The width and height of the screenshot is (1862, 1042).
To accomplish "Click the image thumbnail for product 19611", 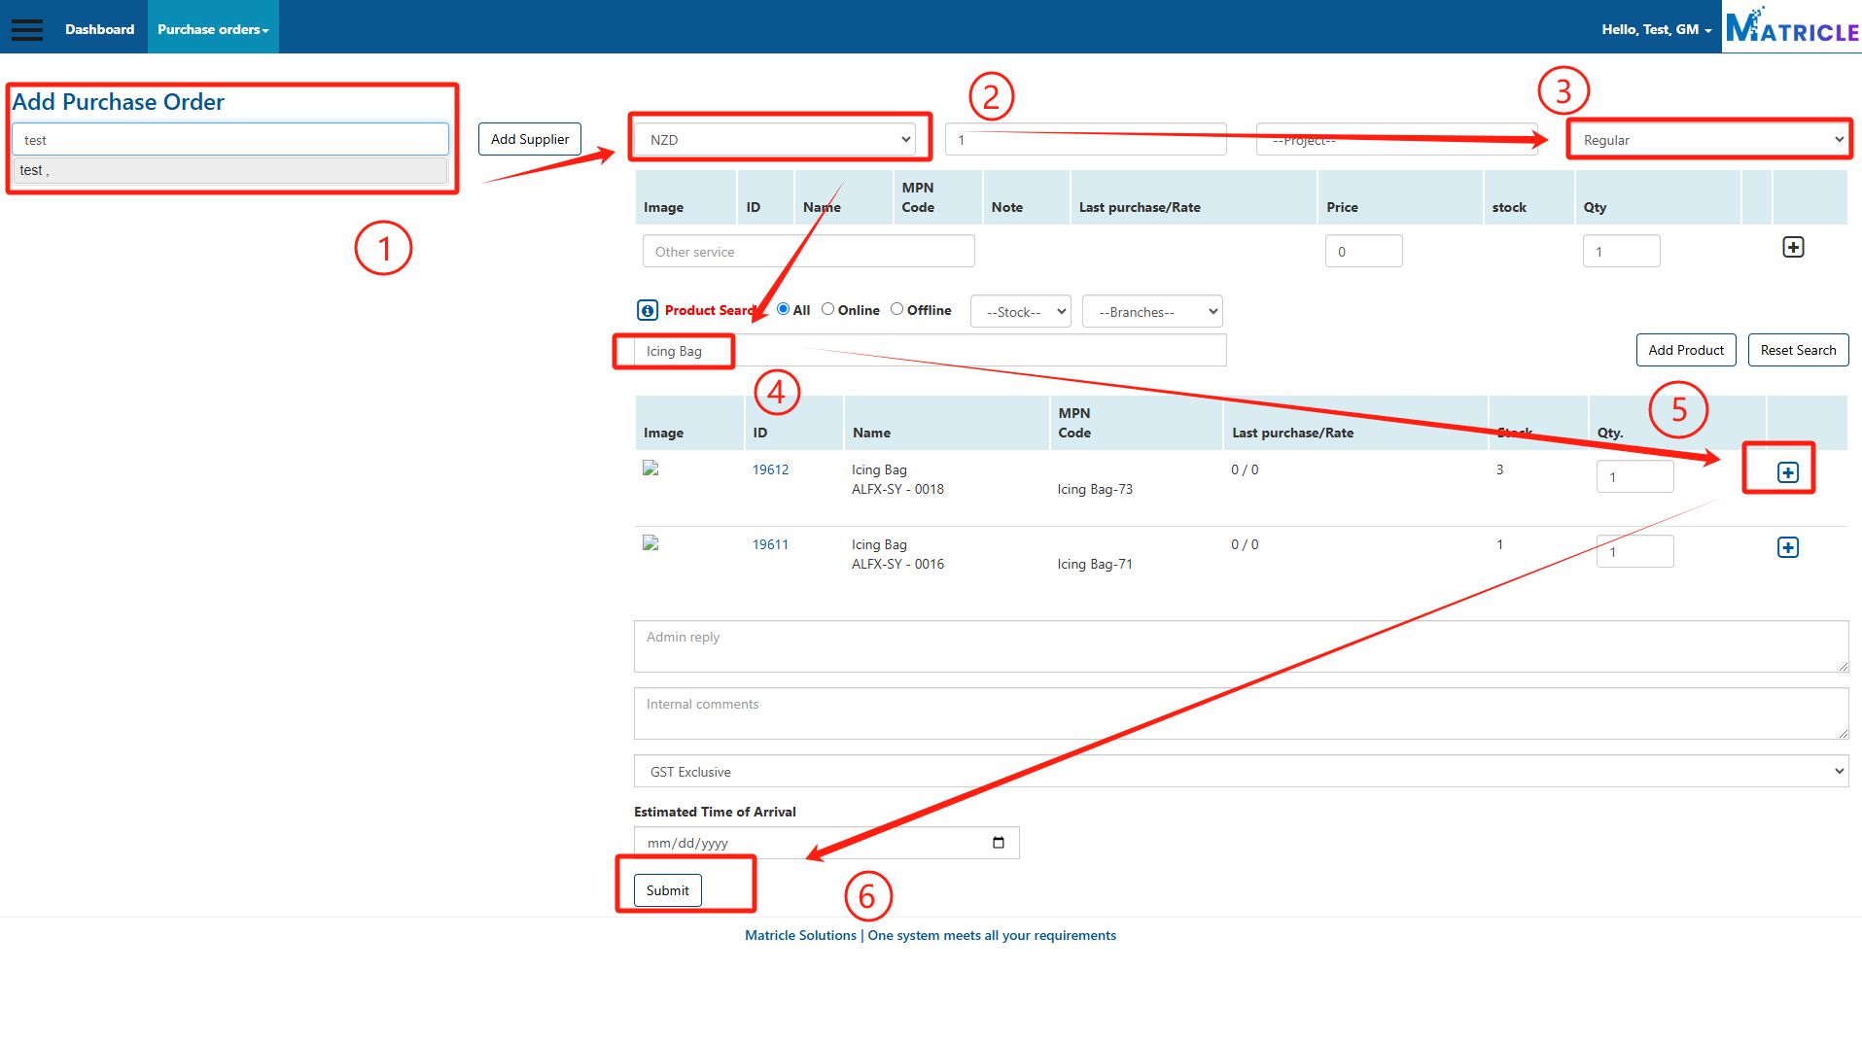I will click(650, 543).
